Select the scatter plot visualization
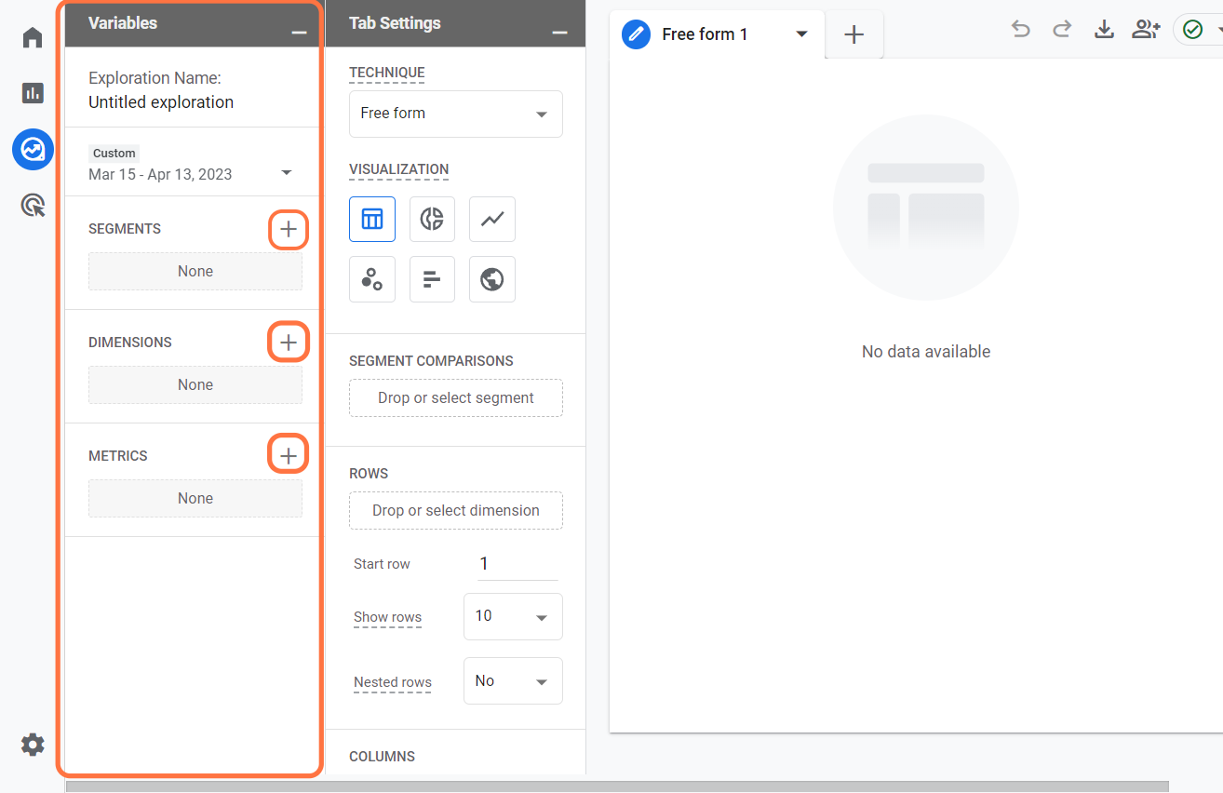Screen dimensions: 1223x793 click(x=372, y=279)
